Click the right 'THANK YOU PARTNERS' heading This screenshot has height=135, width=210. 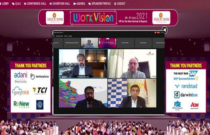coord(186,65)
